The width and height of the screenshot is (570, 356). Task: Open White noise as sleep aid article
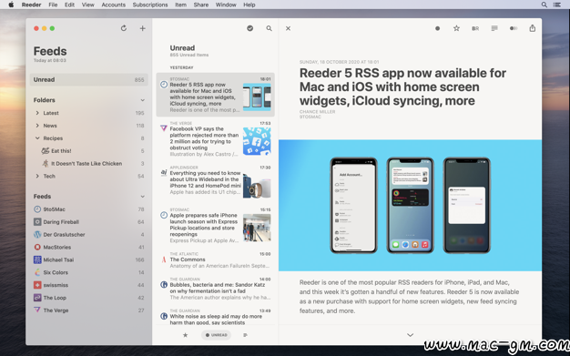(x=215, y=317)
